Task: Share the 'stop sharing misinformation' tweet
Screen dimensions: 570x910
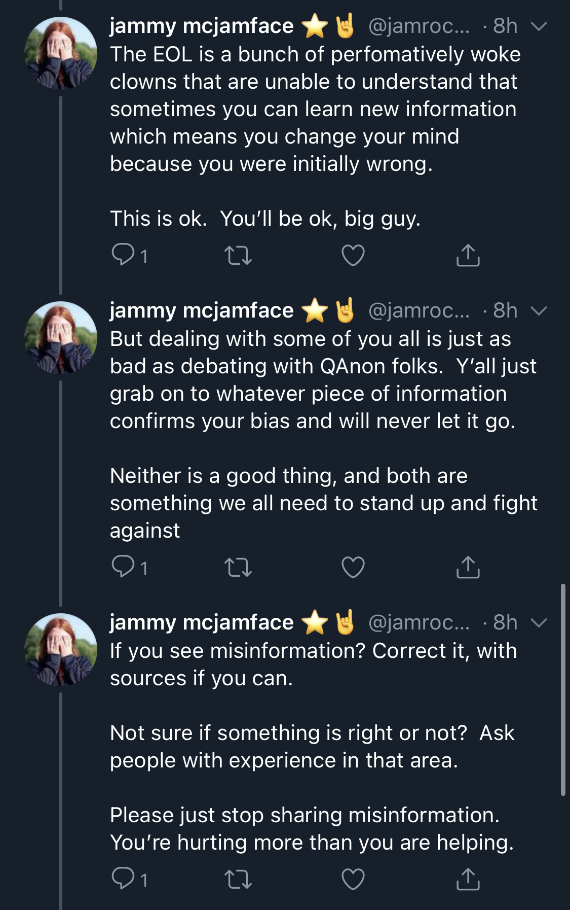Action: pyautogui.click(x=468, y=879)
